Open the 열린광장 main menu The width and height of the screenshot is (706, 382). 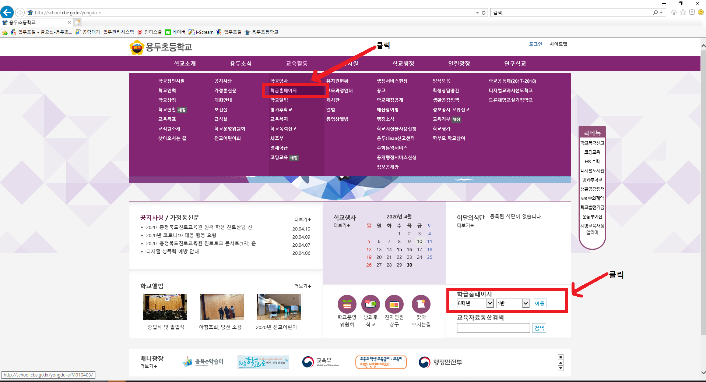[x=459, y=64]
